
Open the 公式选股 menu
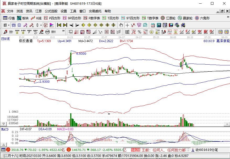51,11
